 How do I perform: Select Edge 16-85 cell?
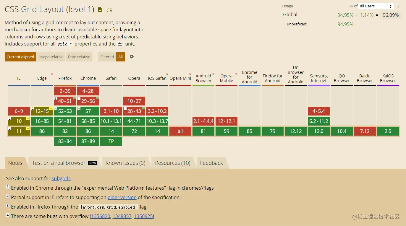coord(42,121)
